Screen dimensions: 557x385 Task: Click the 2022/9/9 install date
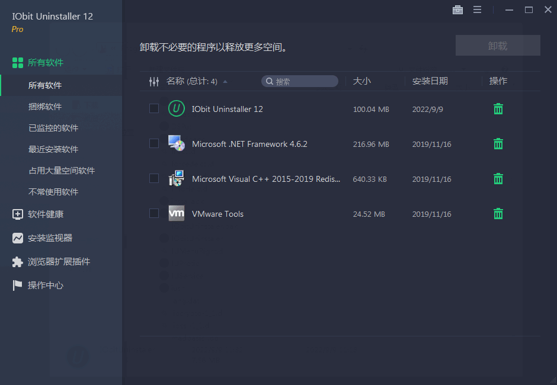[x=427, y=110]
